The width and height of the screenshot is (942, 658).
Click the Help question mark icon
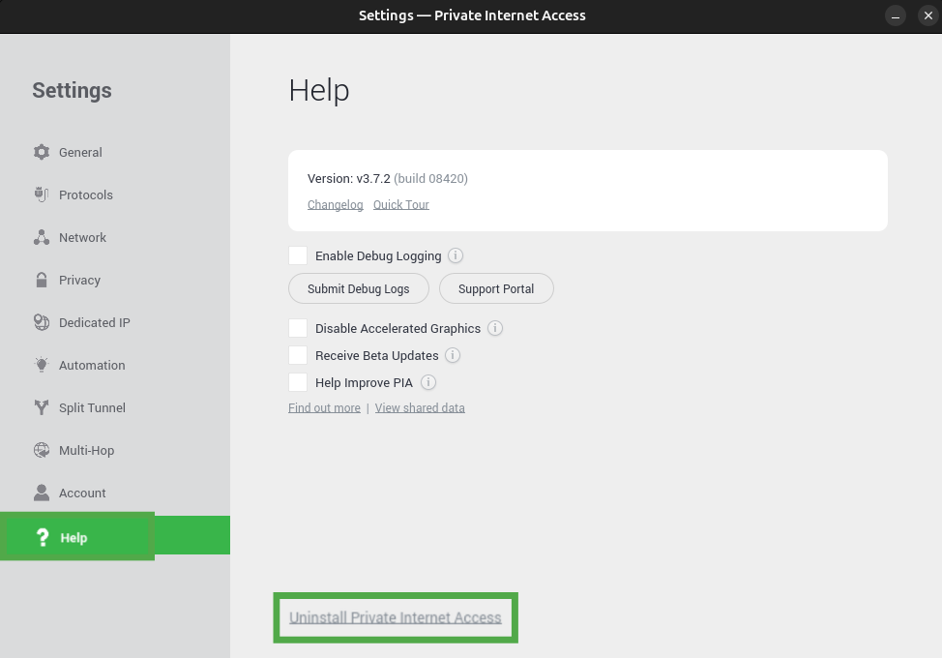click(x=43, y=537)
